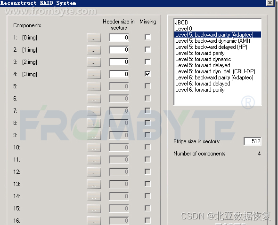
Task: Select Level 5: forward delayed
Action: pos(218,65)
